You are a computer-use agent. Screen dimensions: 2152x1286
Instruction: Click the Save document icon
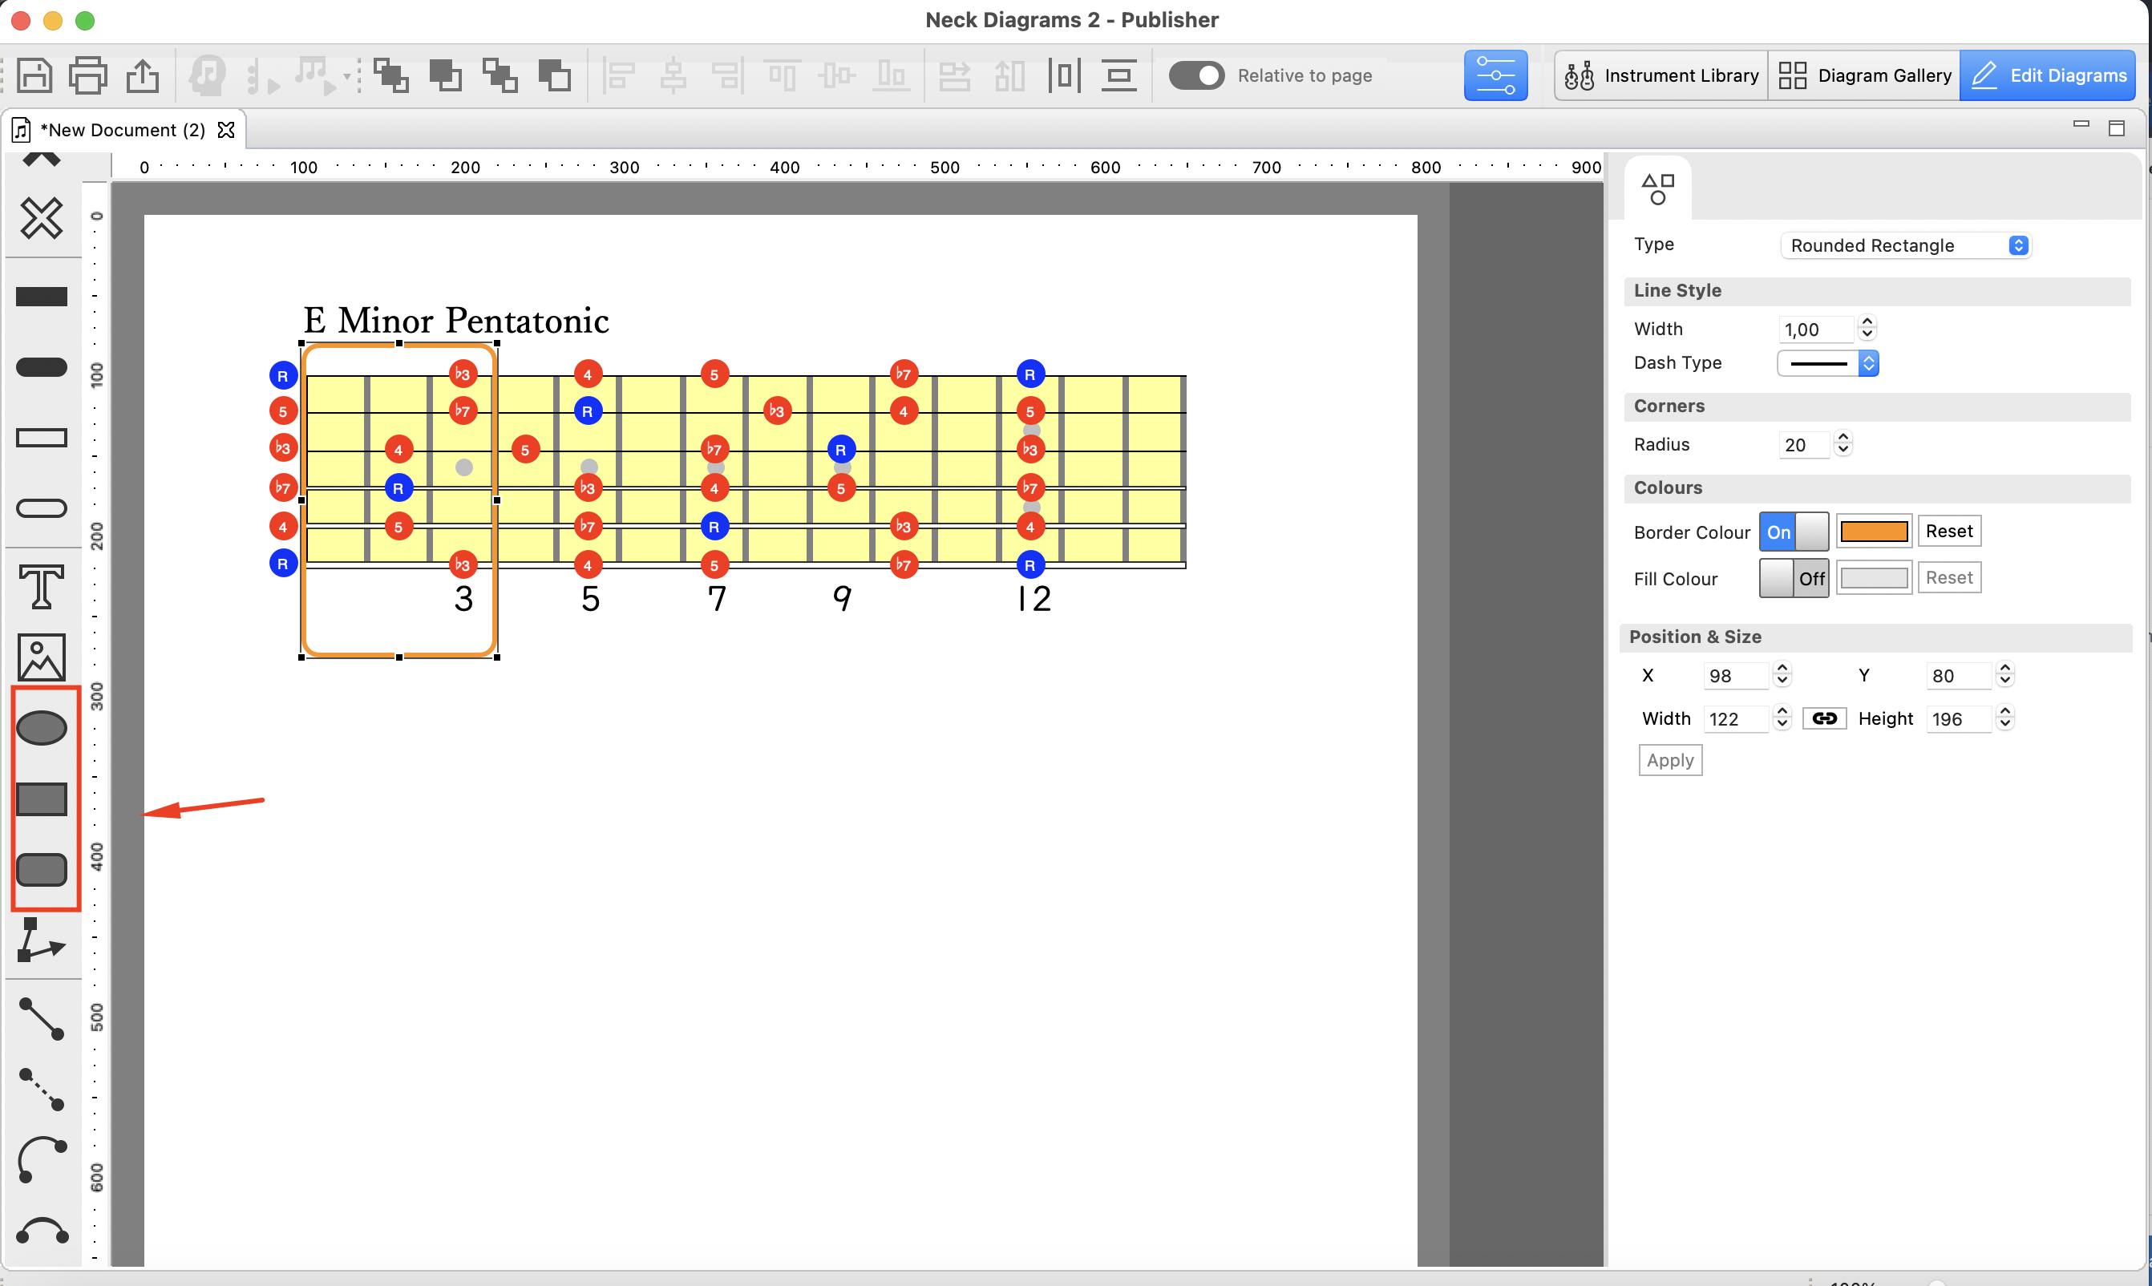[34, 75]
